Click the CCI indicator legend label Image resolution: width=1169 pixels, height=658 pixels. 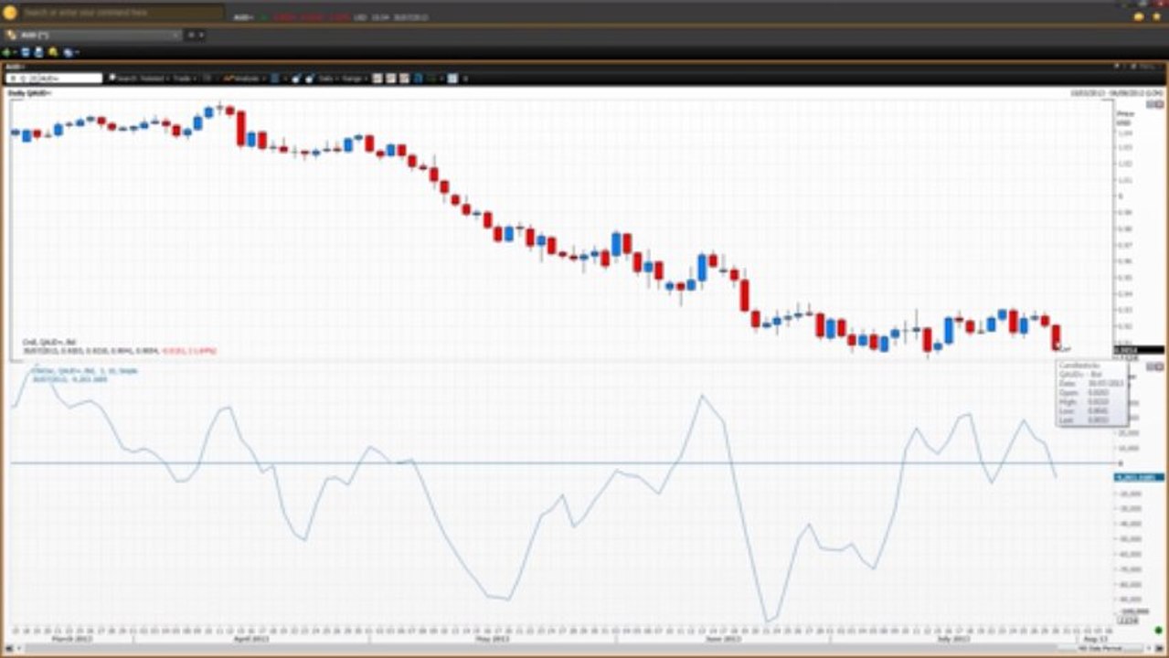point(86,371)
